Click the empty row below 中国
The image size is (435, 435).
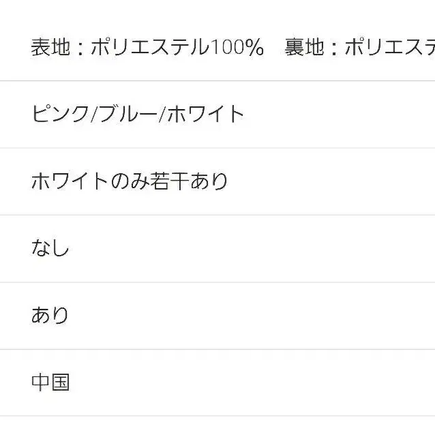pyautogui.click(x=217, y=425)
